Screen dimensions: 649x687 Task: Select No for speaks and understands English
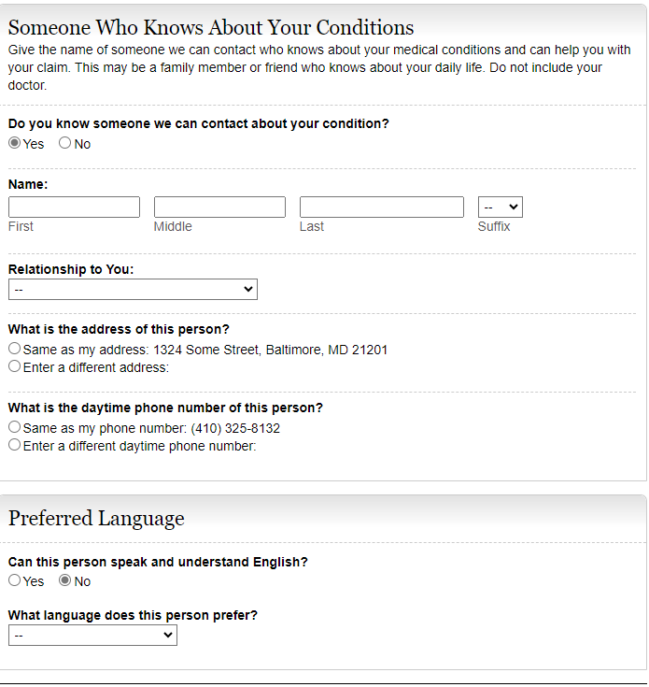click(x=65, y=581)
